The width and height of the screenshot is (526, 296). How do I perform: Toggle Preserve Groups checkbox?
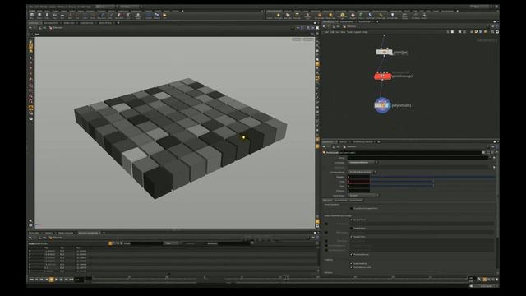click(351, 254)
